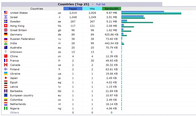
Task: Click the Egypt flag icon
Action: pyautogui.click(x=6, y=82)
